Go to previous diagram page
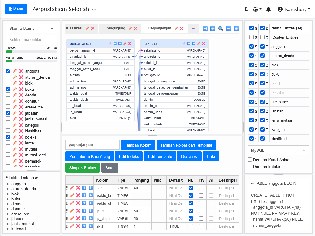The height and width of the screenshot is (236, 315). pyautogui.click(x=213, y=29)
